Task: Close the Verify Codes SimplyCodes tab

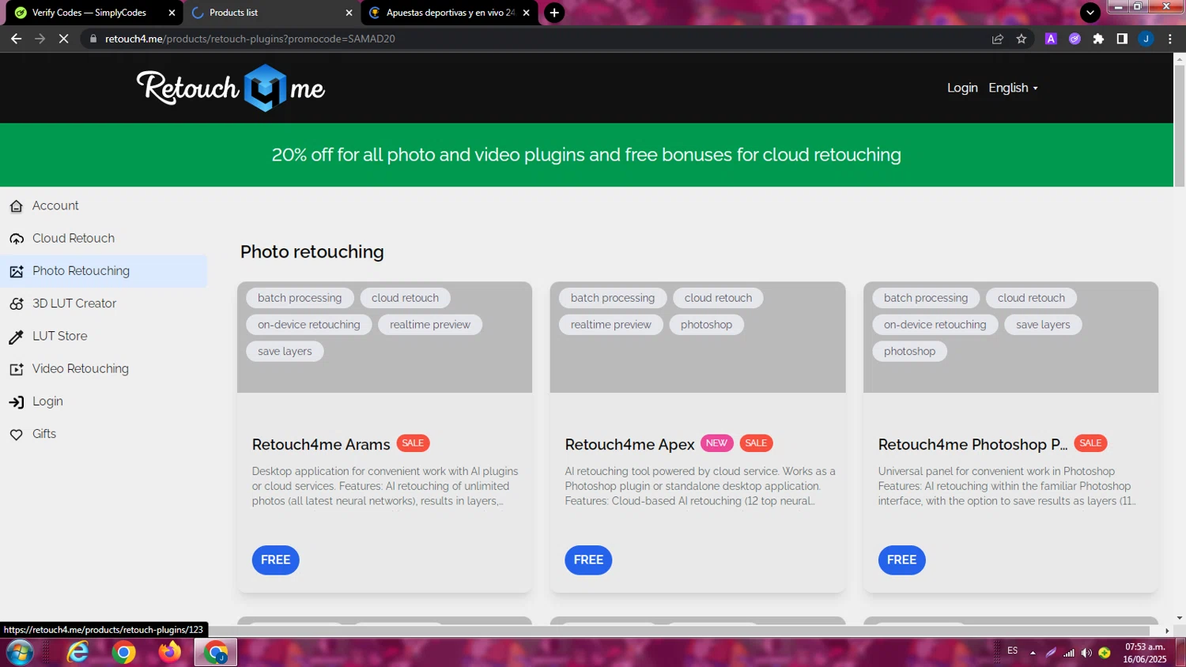Action: point(172,13)
